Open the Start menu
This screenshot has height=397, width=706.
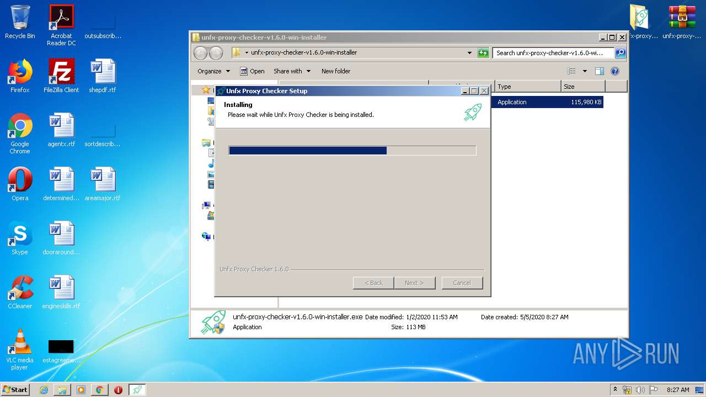coord(15,390)
